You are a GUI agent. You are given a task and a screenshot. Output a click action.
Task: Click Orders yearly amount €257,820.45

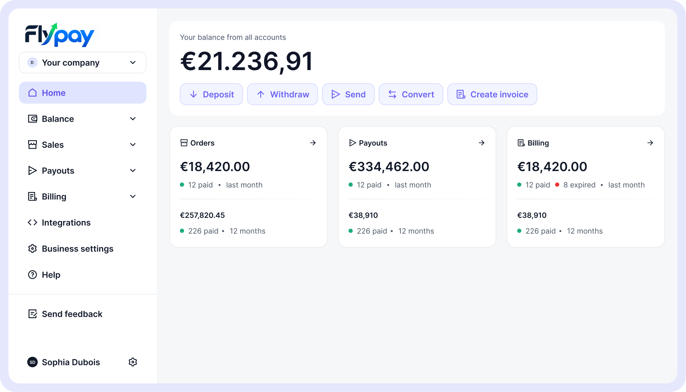[202, 215]
